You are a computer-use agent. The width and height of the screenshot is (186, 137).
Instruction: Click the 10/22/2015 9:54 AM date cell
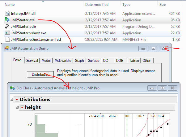click(101, 40)
